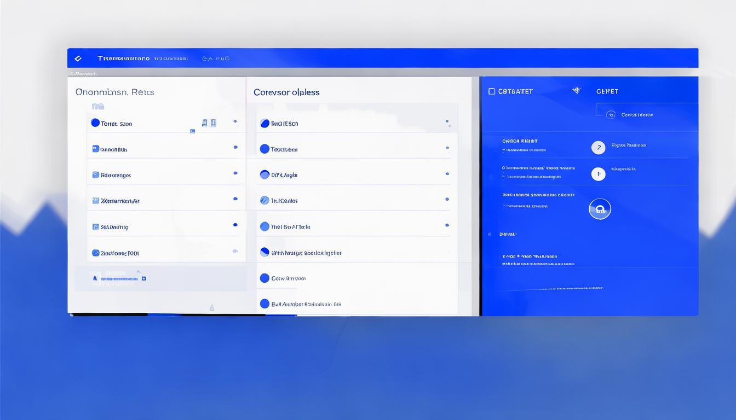This screenshot has height=420, width=736.
Task: Click the striped circle icon in Tri Kcanlos row
Action: pyautogui.click(x=264, y=201)
